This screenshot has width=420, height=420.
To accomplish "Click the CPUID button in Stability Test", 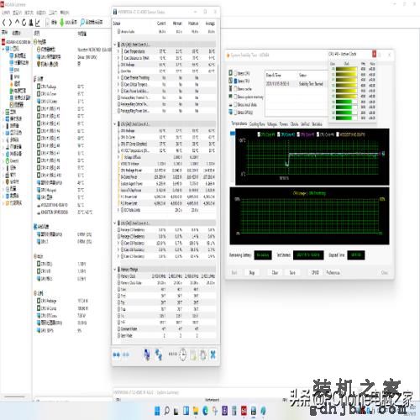I will [315, 272].
